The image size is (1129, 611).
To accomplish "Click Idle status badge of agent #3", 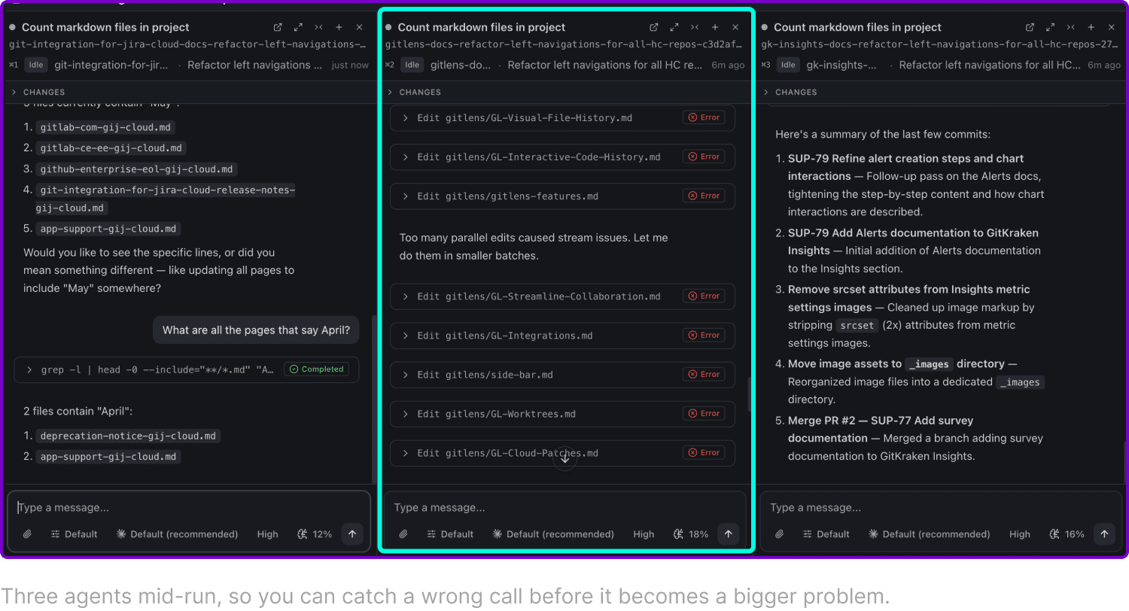I will 788,65.
